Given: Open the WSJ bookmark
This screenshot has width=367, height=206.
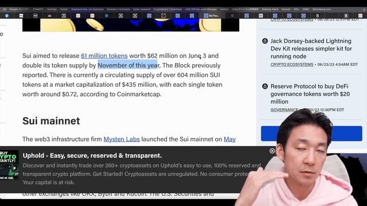Looking at the screenshot, I should pyautogui.click(x=296, y=9).
